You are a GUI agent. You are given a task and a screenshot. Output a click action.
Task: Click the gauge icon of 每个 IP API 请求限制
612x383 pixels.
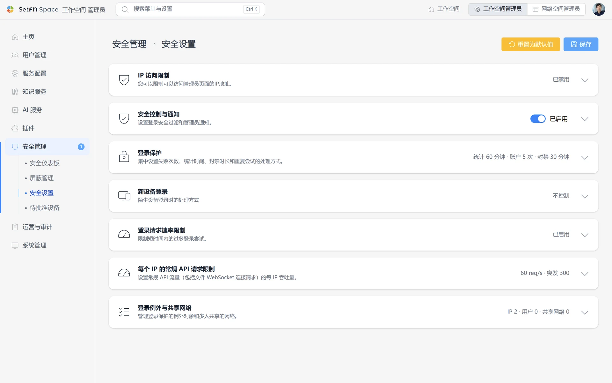124,273
